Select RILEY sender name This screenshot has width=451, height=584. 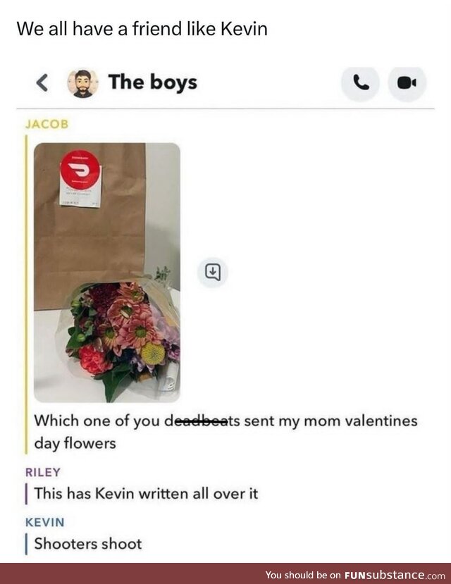[x=43, y=472]
